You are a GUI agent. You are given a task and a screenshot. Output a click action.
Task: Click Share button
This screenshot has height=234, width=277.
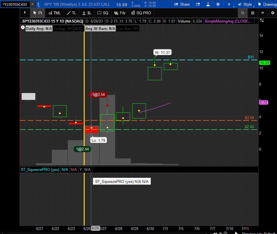(x=182, y=4)
